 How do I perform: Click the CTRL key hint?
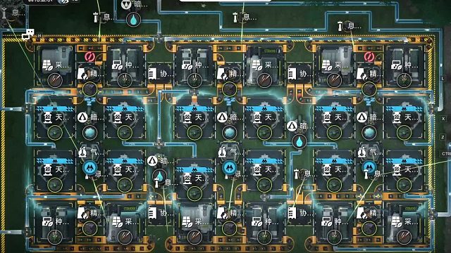[446, 154]
